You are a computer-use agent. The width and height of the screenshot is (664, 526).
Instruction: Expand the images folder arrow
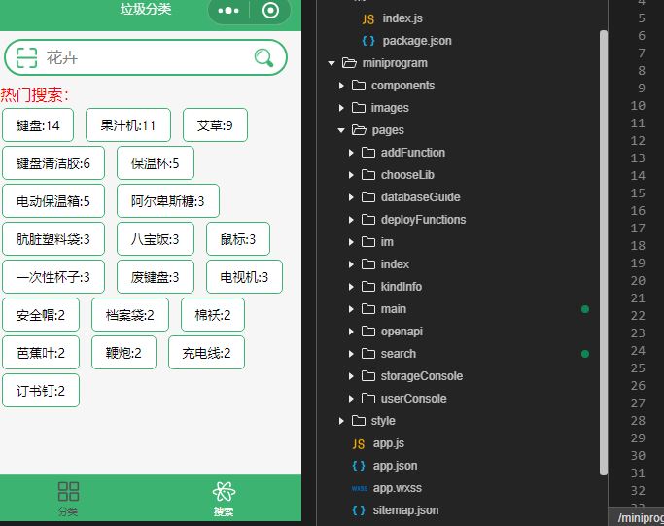pyautogui.click(x=341, y=108)
